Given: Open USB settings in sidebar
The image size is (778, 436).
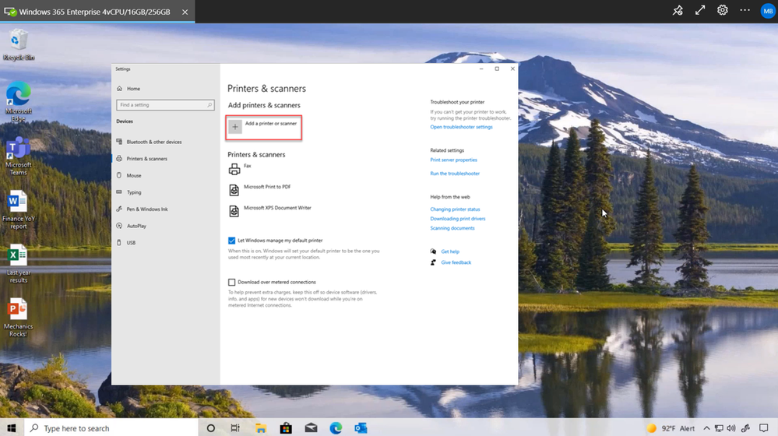Looking at the screenshot, I should coord(126,243).
